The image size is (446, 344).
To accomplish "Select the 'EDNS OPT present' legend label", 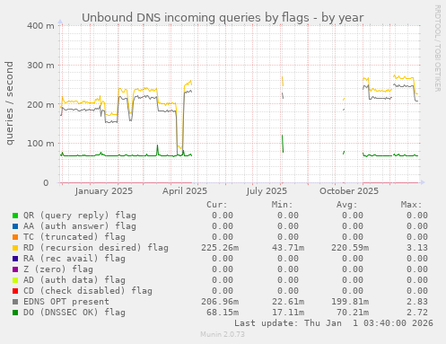I will tap(66, 302).
